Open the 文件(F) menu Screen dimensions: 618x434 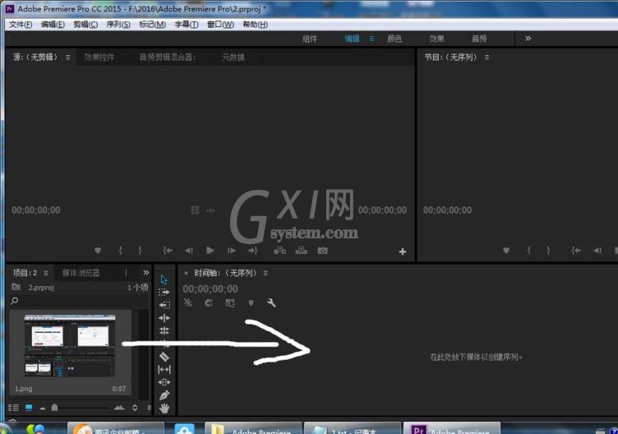click(21, 25)
